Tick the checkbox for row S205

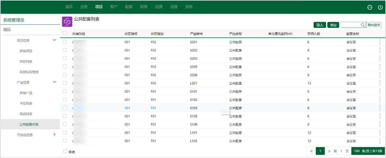(x=65, y=67)
